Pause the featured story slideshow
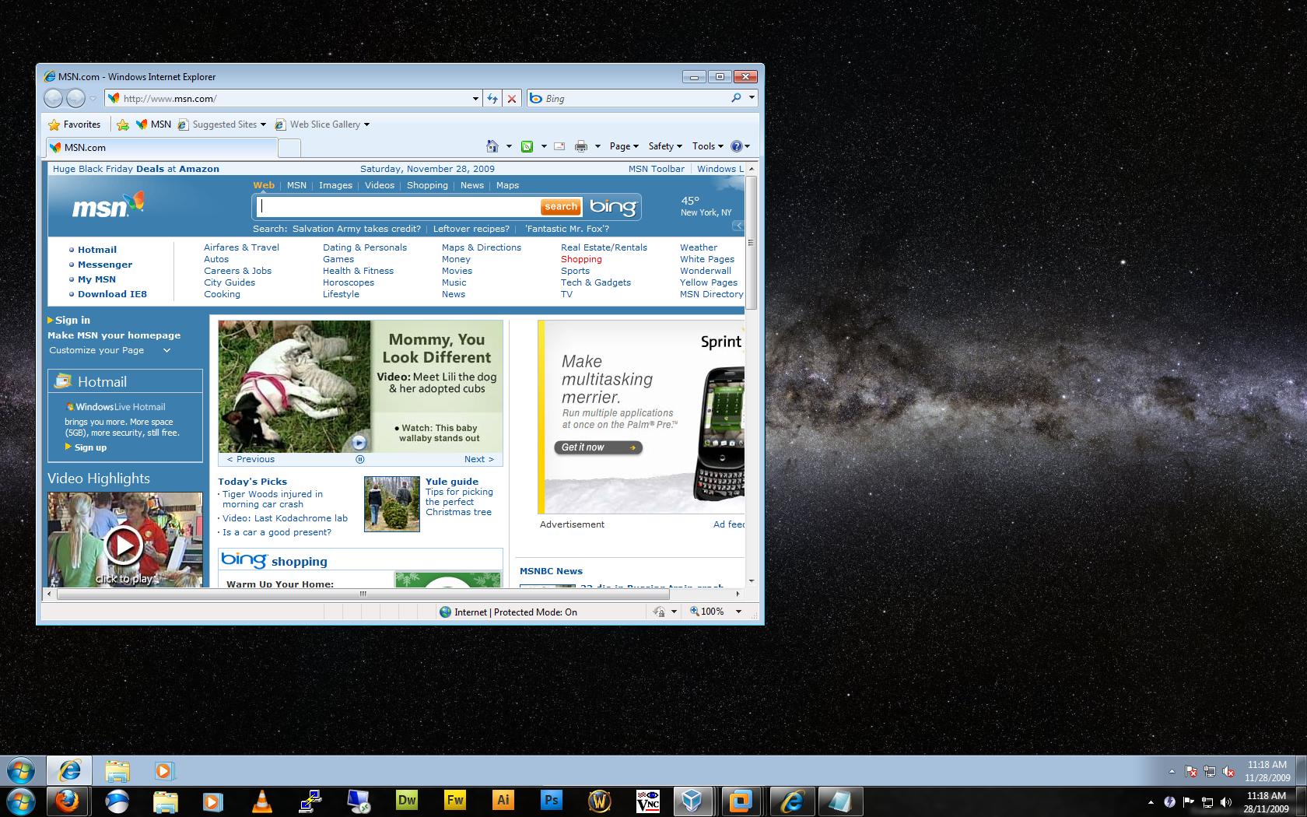The width and height of the screenshot is (1307, 817). click(360, 459)
